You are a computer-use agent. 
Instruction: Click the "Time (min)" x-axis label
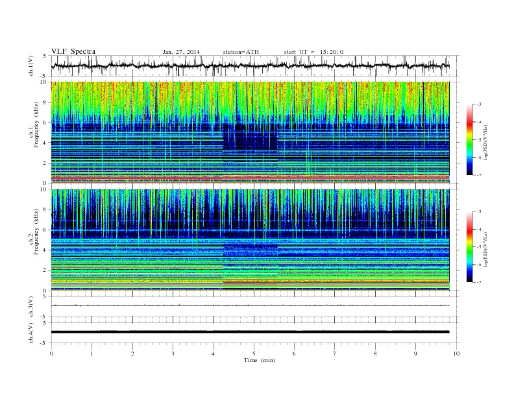coord(260,360)
